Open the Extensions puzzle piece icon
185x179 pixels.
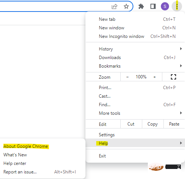pos(141,6)
